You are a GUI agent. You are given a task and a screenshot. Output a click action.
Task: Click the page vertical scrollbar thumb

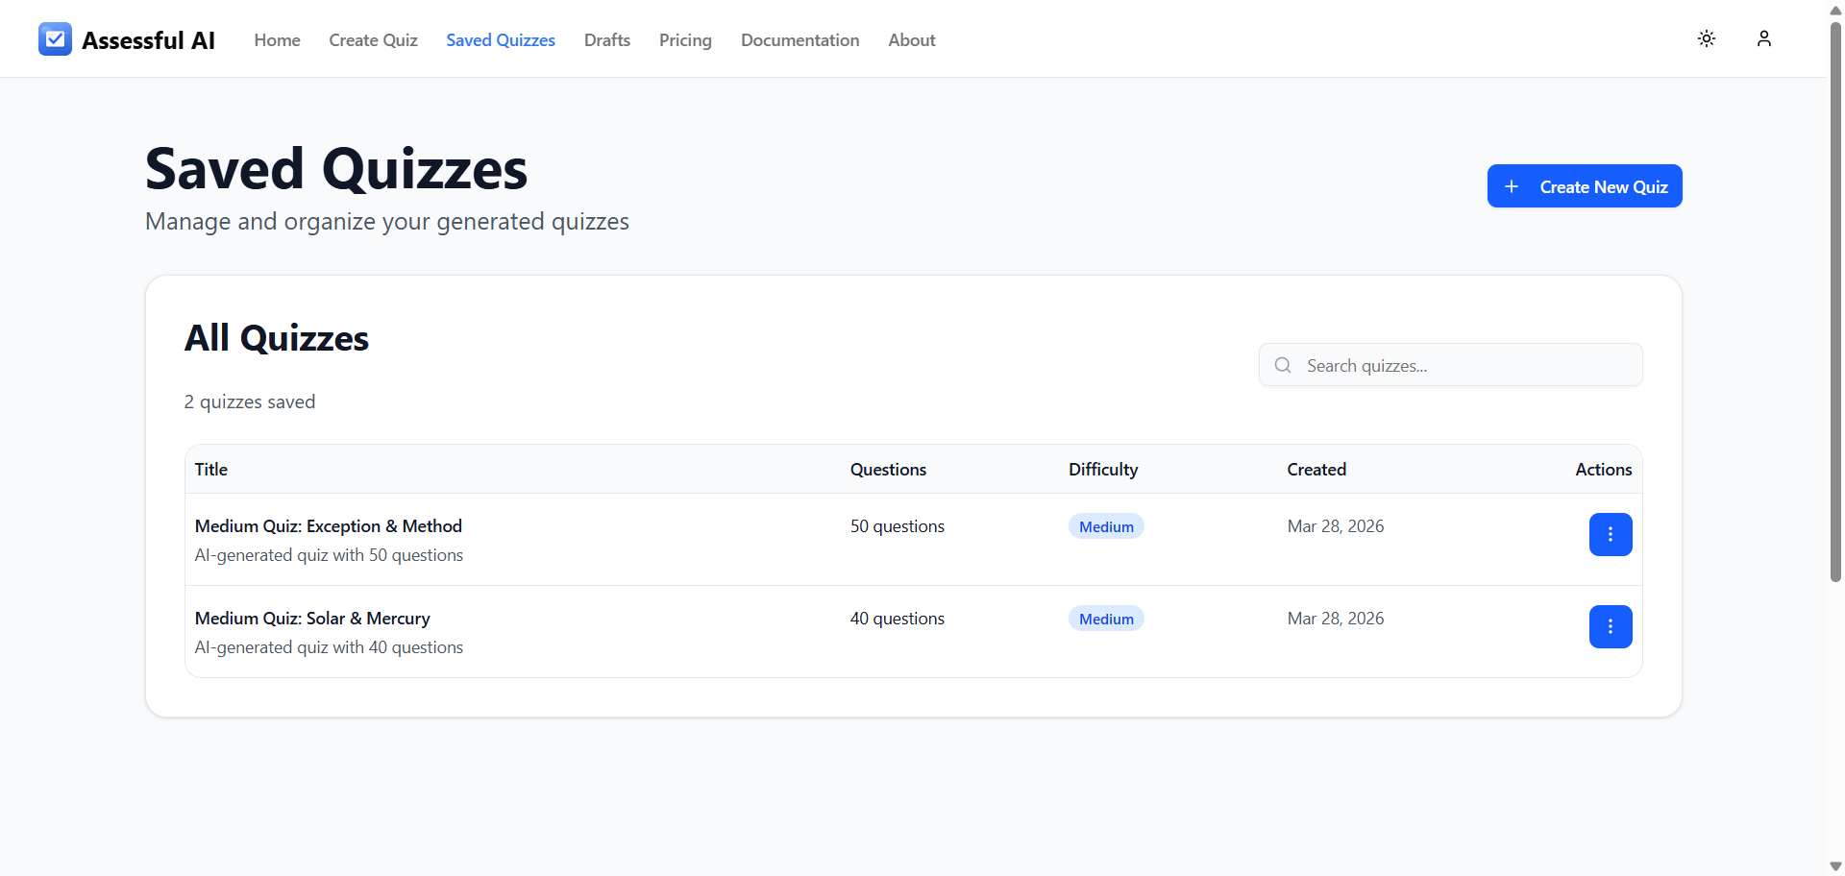[x=1835, y=301]
